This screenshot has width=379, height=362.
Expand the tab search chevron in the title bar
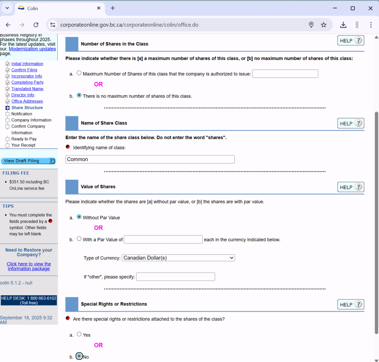(x=7, y=8)
